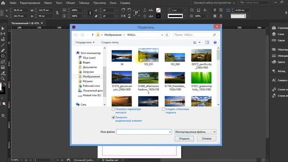Open the Таблица menu

pyautogui.click(x=84, y=3)
